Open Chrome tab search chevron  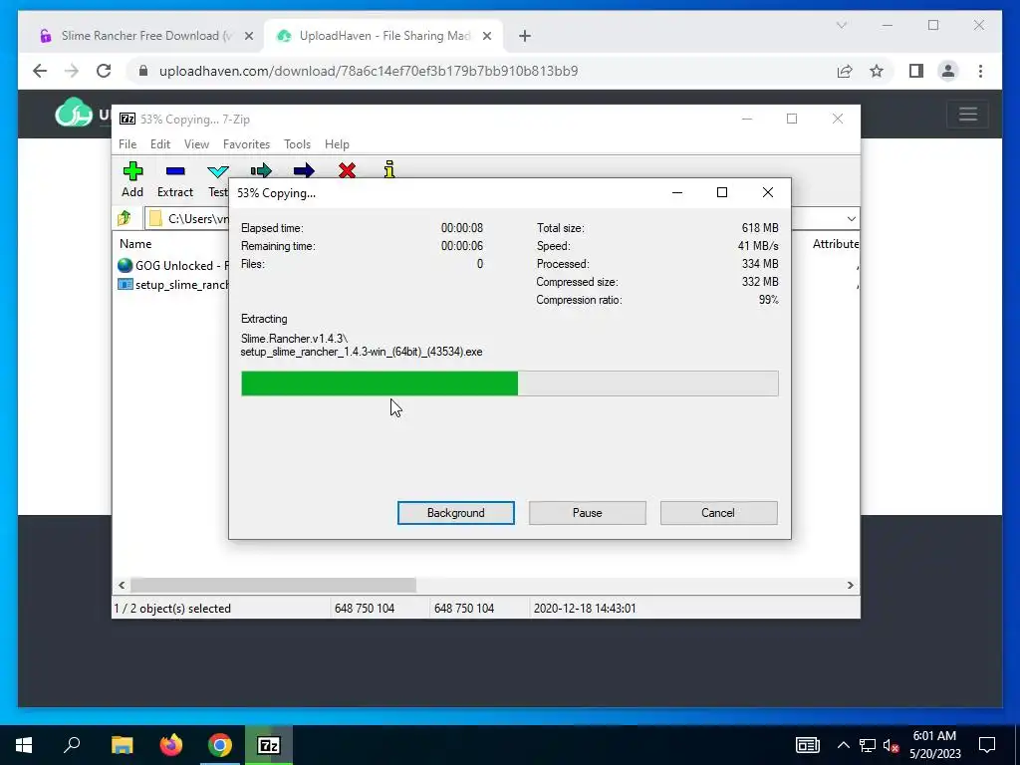point(841,25)
